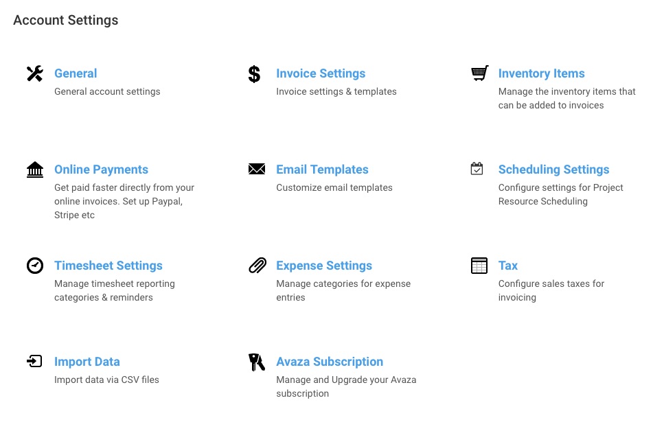The height and width of the screenshot is (431, 653).
Task: Open Expense Settings
Action: pyautogui.click(x=324, y=266)
